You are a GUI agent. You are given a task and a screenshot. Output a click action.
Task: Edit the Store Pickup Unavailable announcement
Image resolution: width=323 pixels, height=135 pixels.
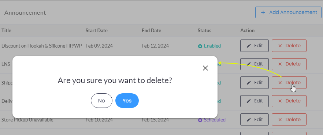pyautogui.click(x=255, y=120)
